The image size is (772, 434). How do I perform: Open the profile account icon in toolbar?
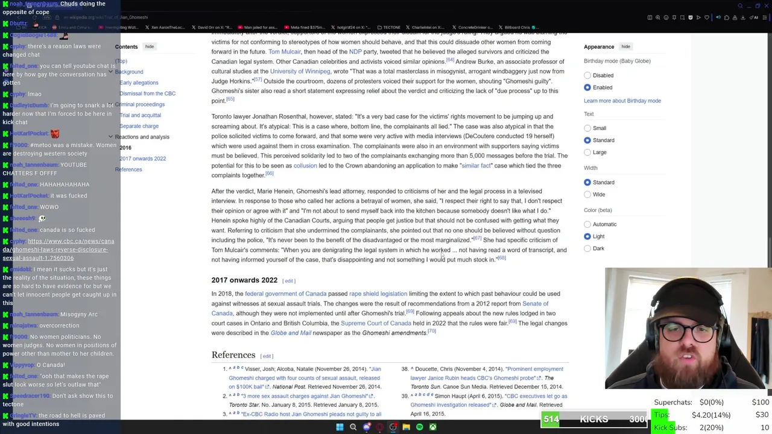coord(735,17)
